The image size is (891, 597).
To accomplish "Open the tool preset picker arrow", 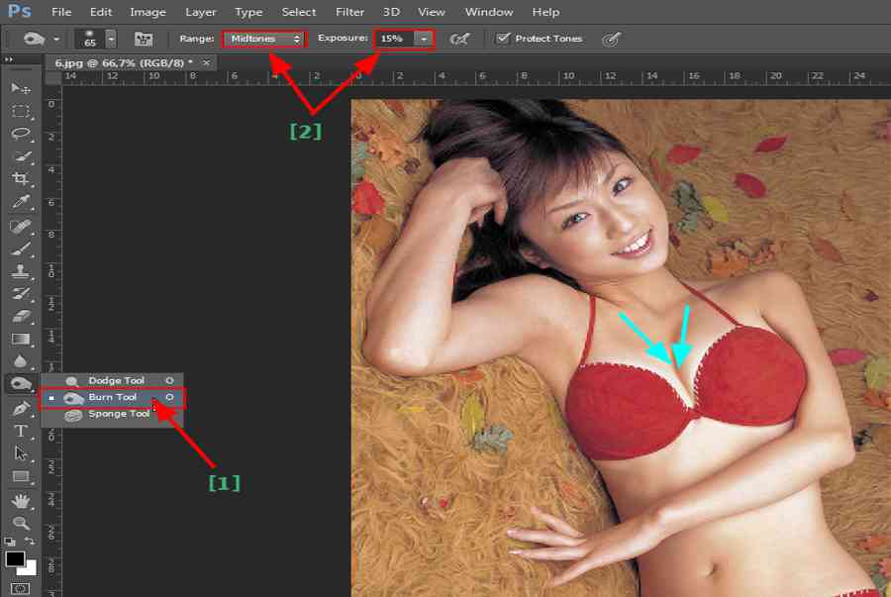I will [x=56, y=39].
